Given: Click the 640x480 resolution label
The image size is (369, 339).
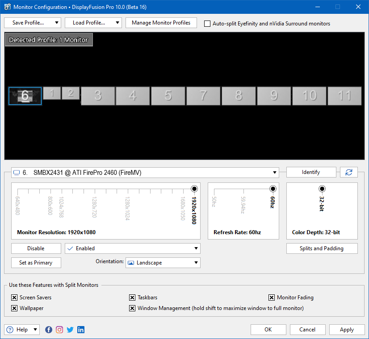Looking at the screenshot, I should pos(17,206).
